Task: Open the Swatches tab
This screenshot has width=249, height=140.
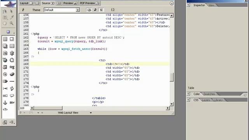Action: (209, 94)
